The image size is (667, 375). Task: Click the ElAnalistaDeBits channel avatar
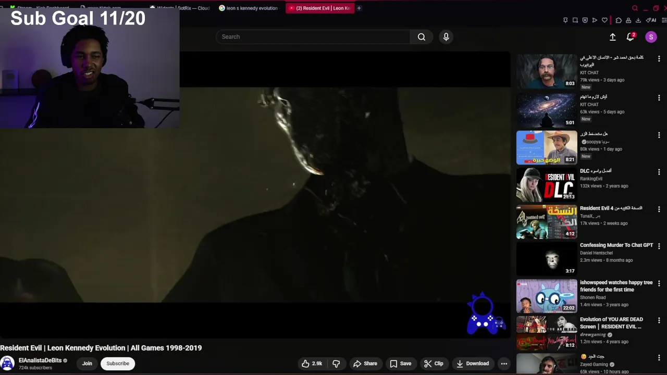(x=7, y=364)
